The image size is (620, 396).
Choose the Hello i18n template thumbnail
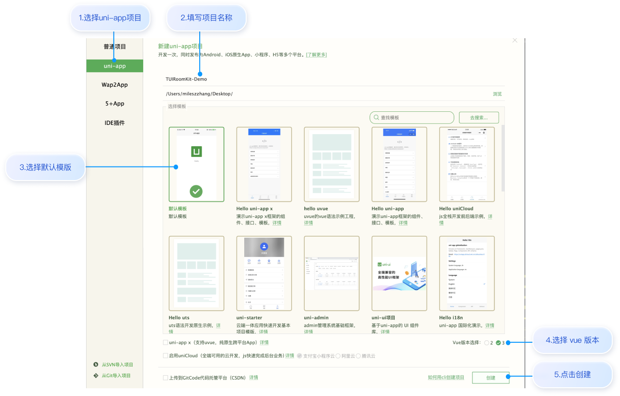tap(467, 273)
